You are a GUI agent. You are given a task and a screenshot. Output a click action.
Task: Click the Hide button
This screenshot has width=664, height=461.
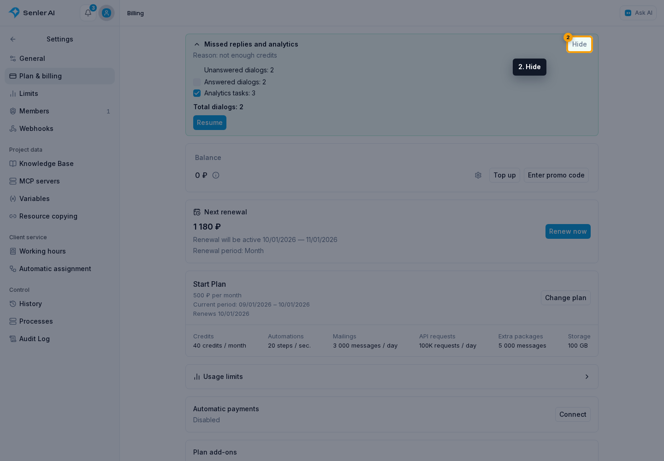pos(580,44)
